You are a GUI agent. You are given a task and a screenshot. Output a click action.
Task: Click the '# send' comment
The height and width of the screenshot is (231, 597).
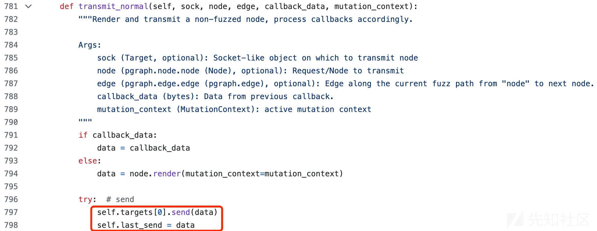tap(120, 199)
